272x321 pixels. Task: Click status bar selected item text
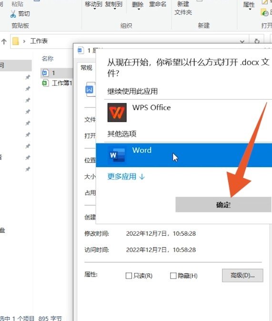(30, 319)
